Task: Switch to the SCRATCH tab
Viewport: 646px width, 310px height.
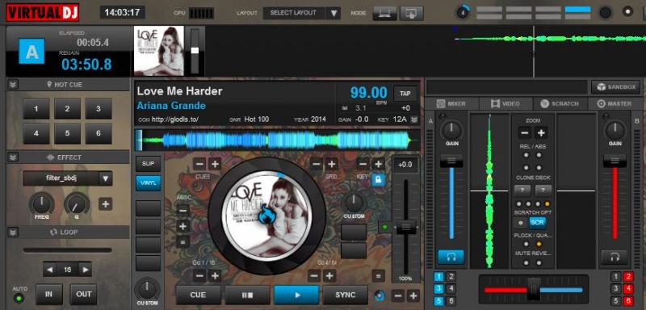Action: tap(560, 104)
